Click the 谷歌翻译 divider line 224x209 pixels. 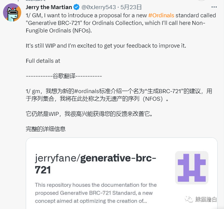(64, 76)
